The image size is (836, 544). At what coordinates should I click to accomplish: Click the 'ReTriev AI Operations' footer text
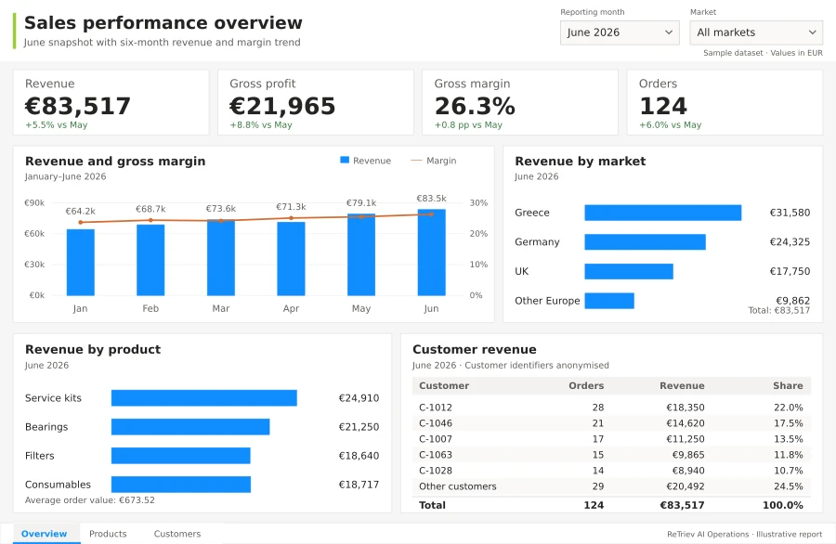click(708, 534)
